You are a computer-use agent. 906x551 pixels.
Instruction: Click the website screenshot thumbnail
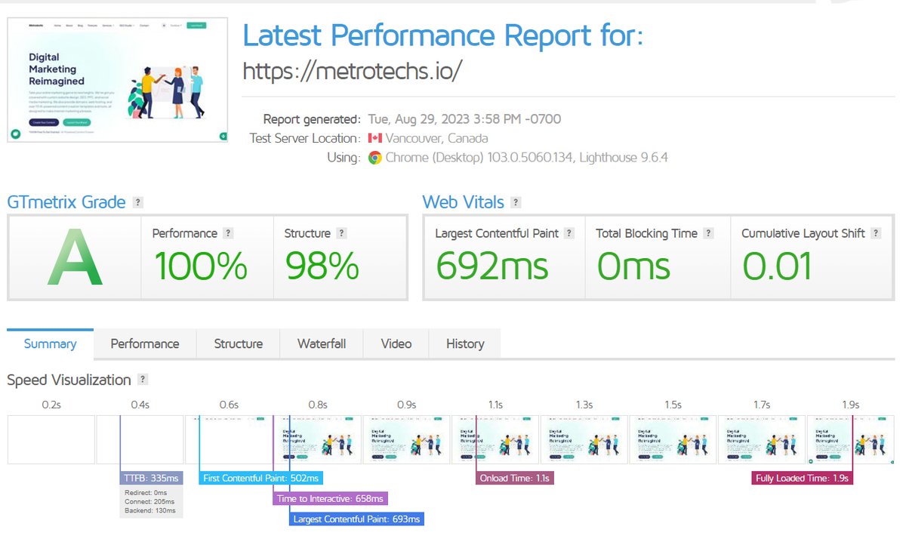118,79
